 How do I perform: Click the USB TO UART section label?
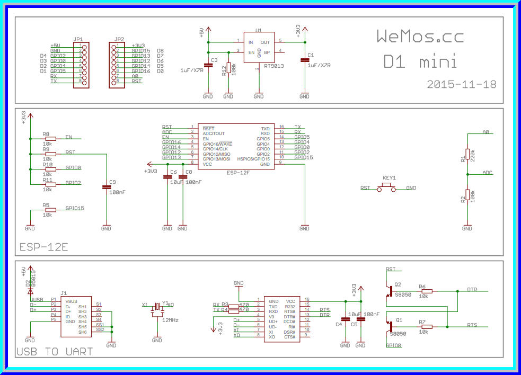(x=54, y=351)
